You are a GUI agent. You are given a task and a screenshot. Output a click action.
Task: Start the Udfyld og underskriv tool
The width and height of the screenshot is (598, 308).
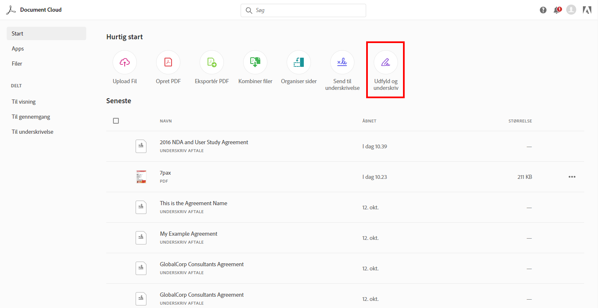click(386, 62)
